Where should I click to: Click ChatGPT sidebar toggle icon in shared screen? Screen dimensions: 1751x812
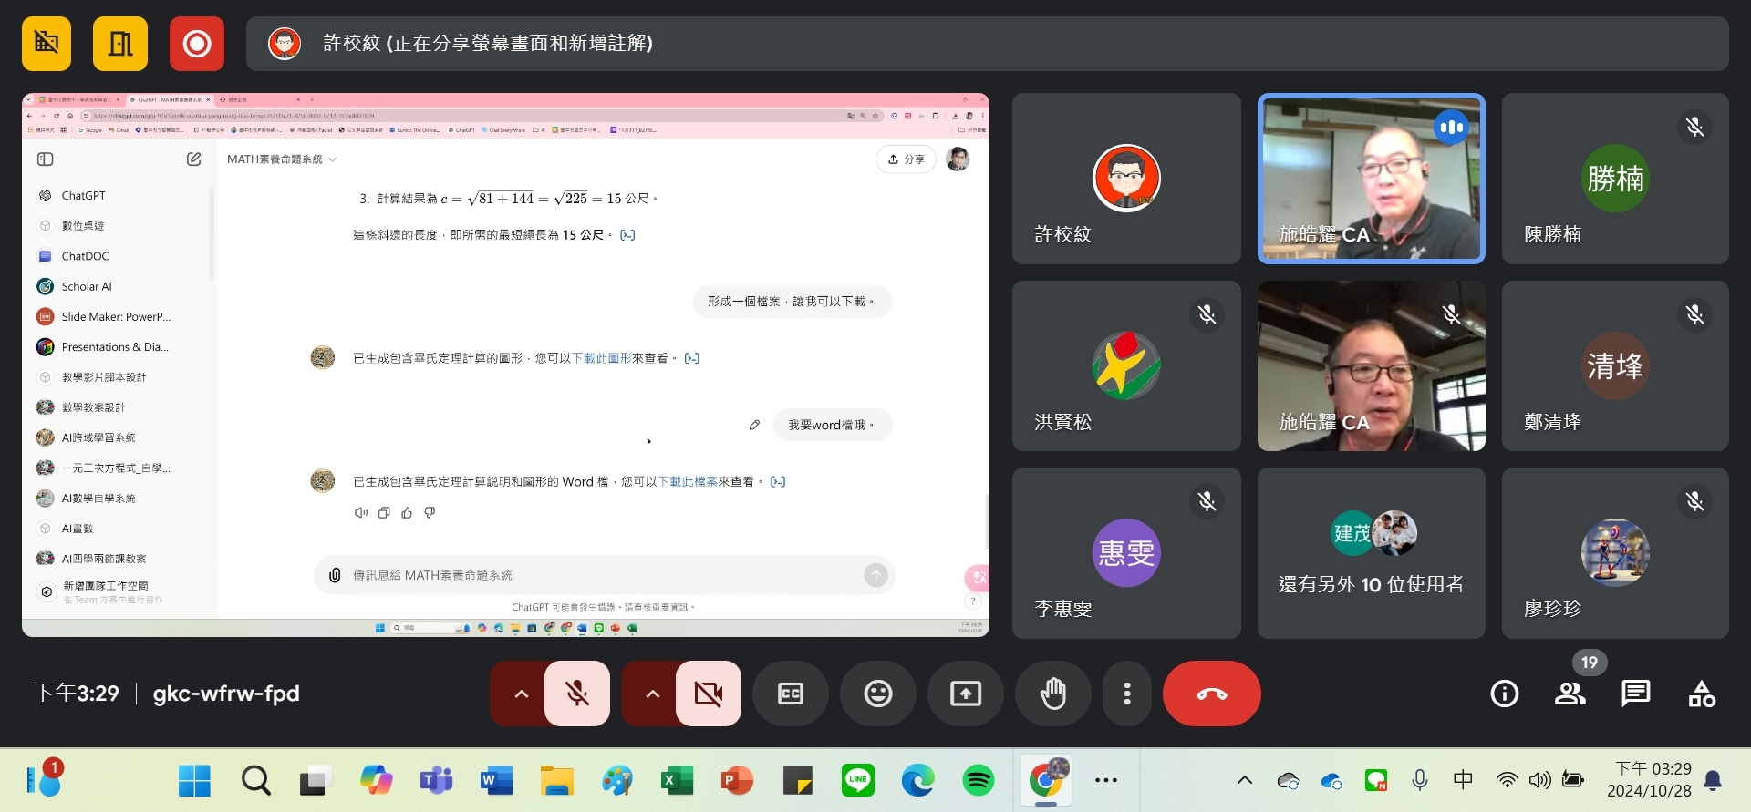pyautogui.click(x=45, y=159)
